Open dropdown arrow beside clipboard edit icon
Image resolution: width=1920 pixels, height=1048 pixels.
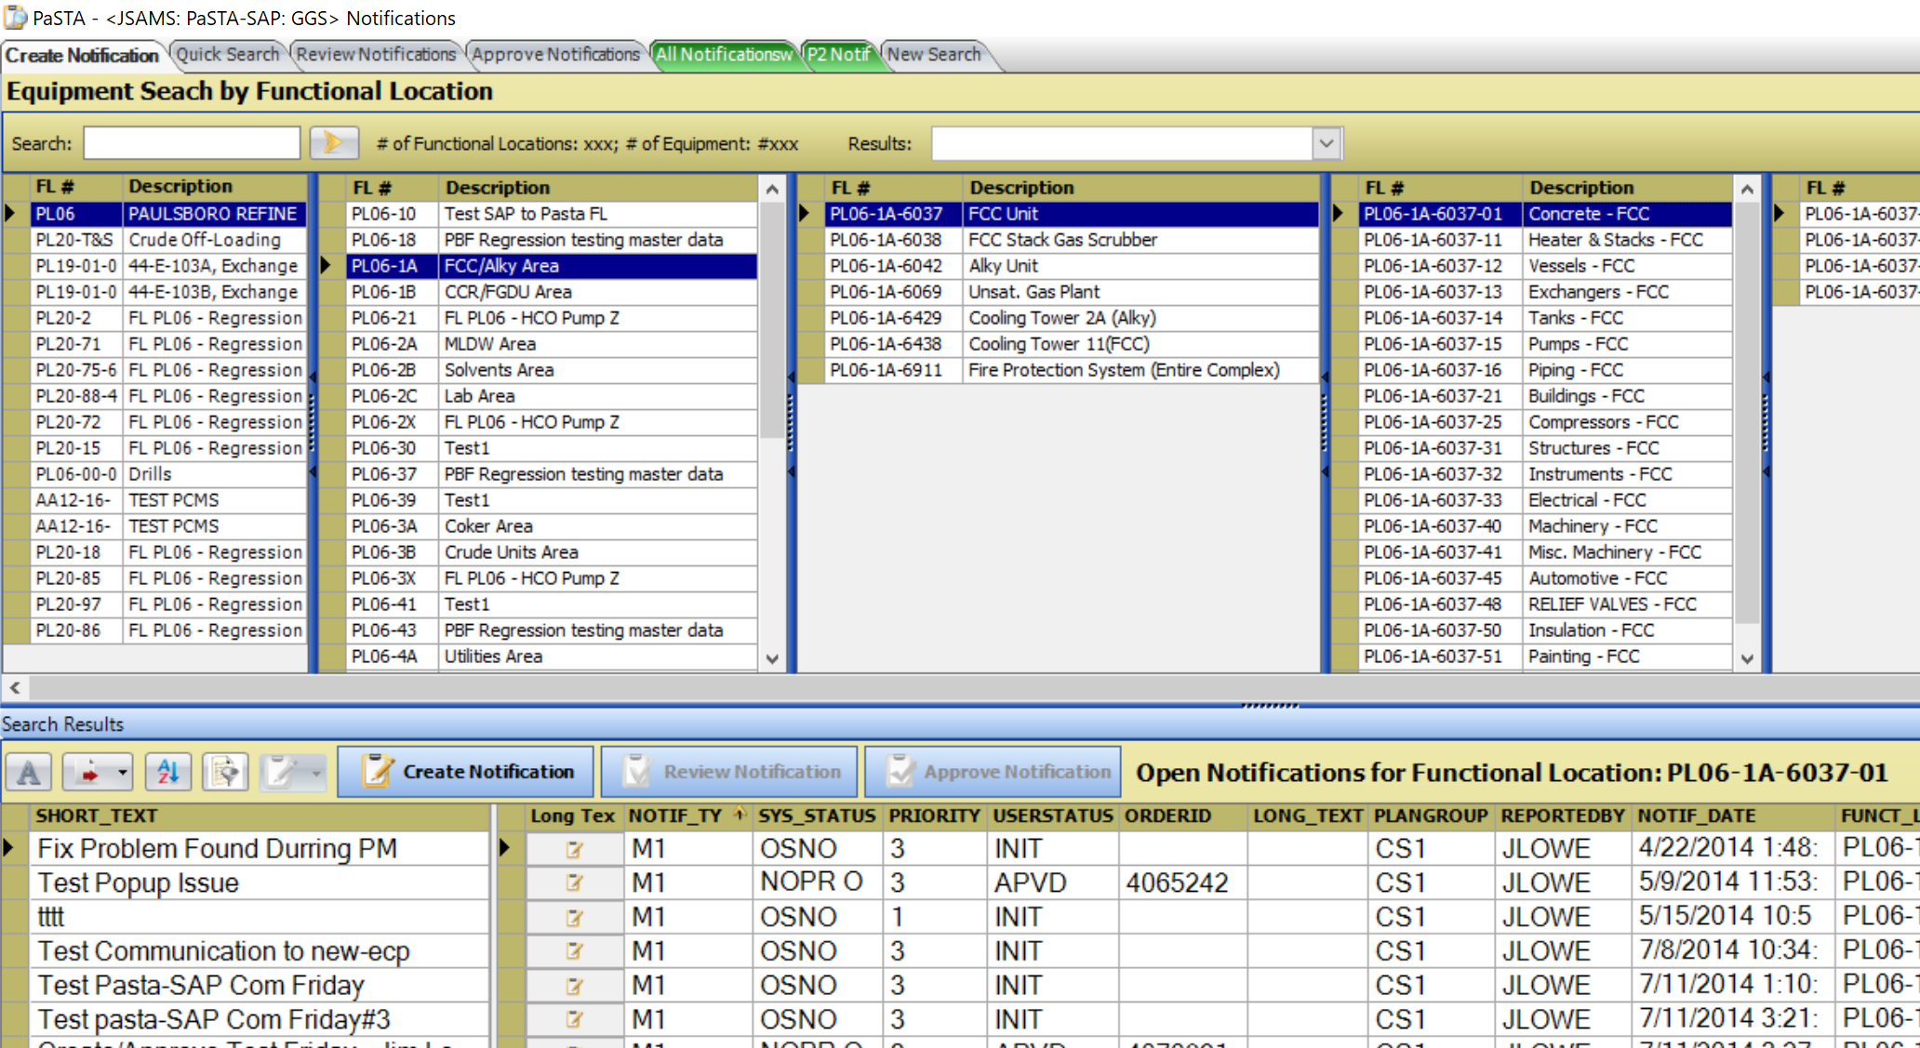pos(316,772)
